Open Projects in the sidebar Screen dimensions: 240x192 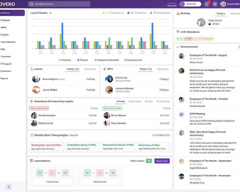[4, 35]
